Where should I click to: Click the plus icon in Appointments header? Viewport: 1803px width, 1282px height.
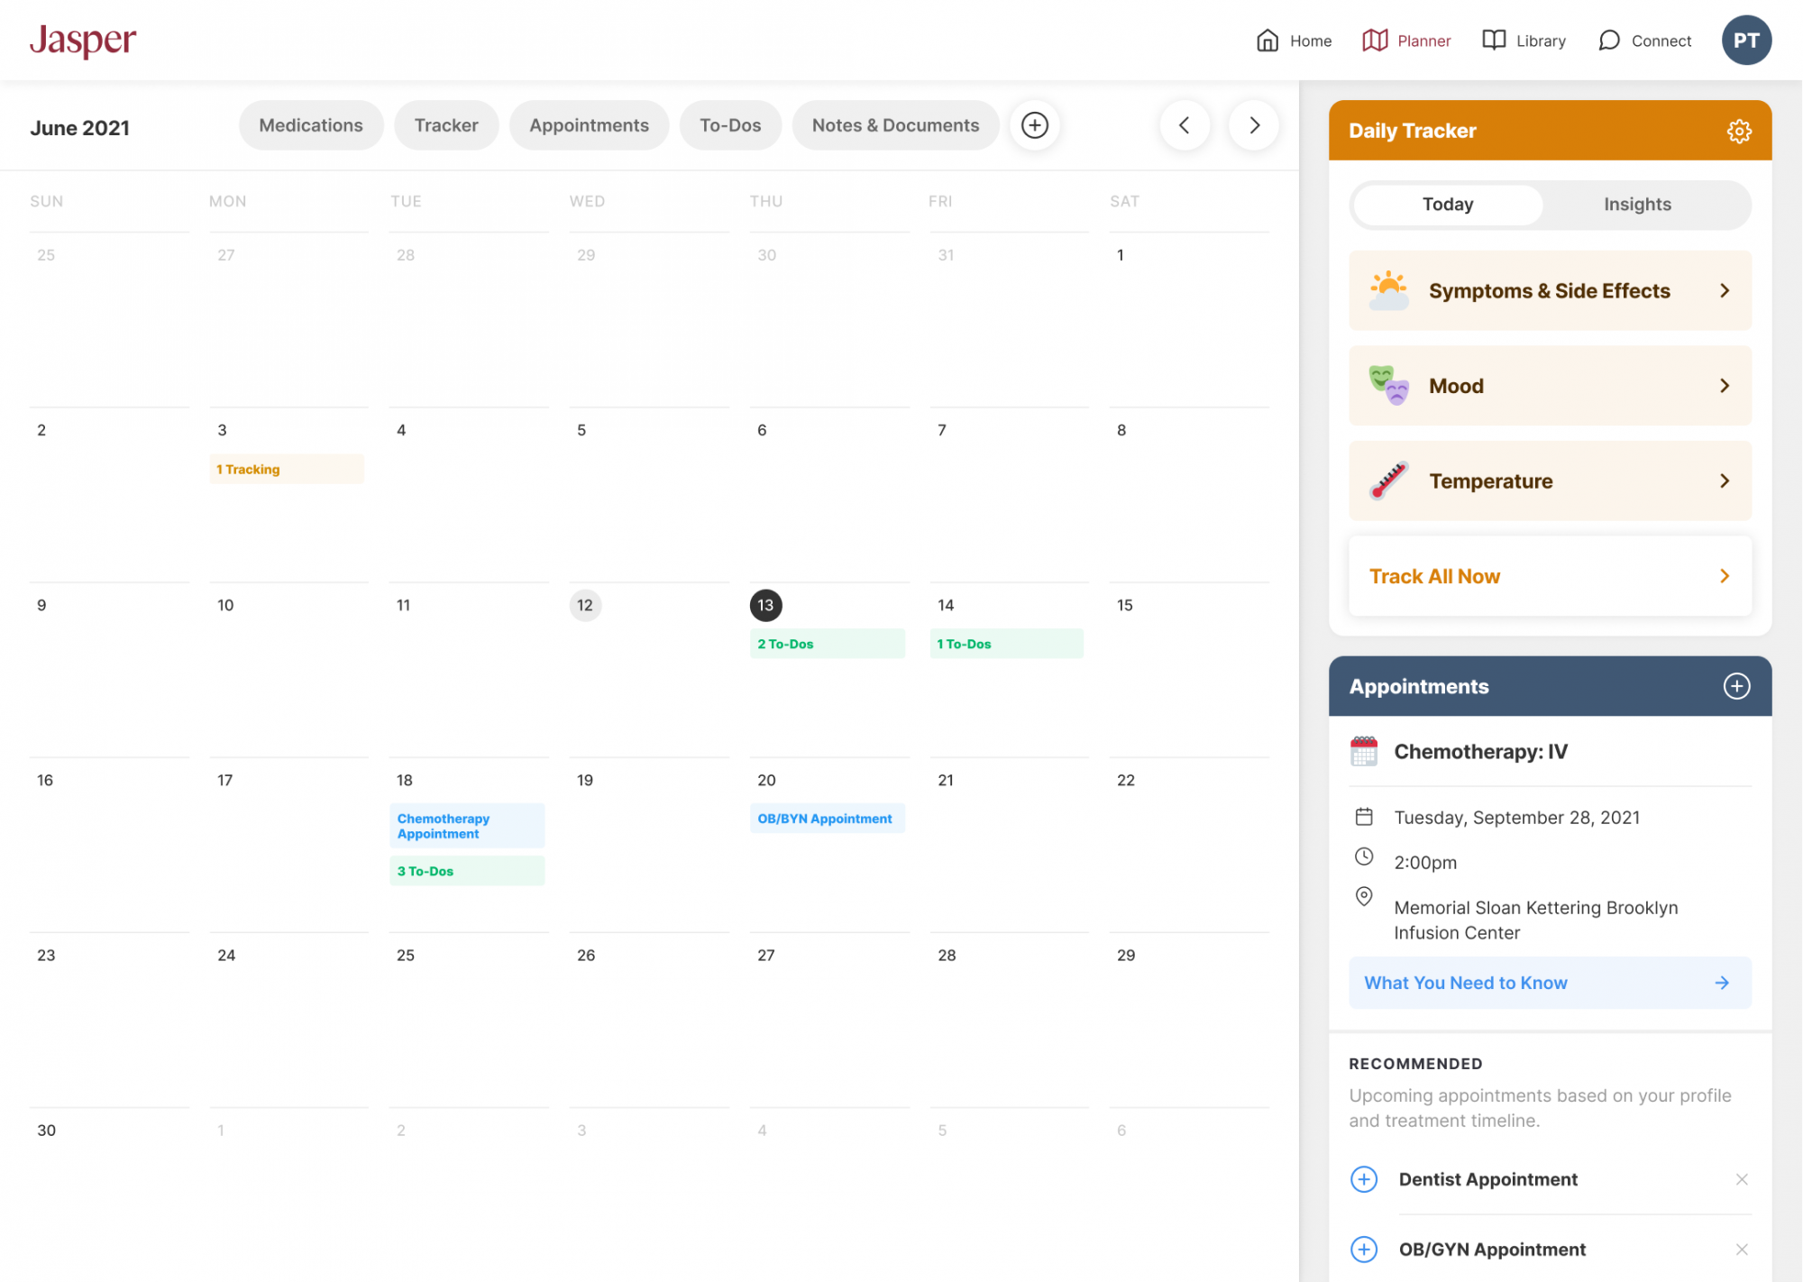point(1736,686)
